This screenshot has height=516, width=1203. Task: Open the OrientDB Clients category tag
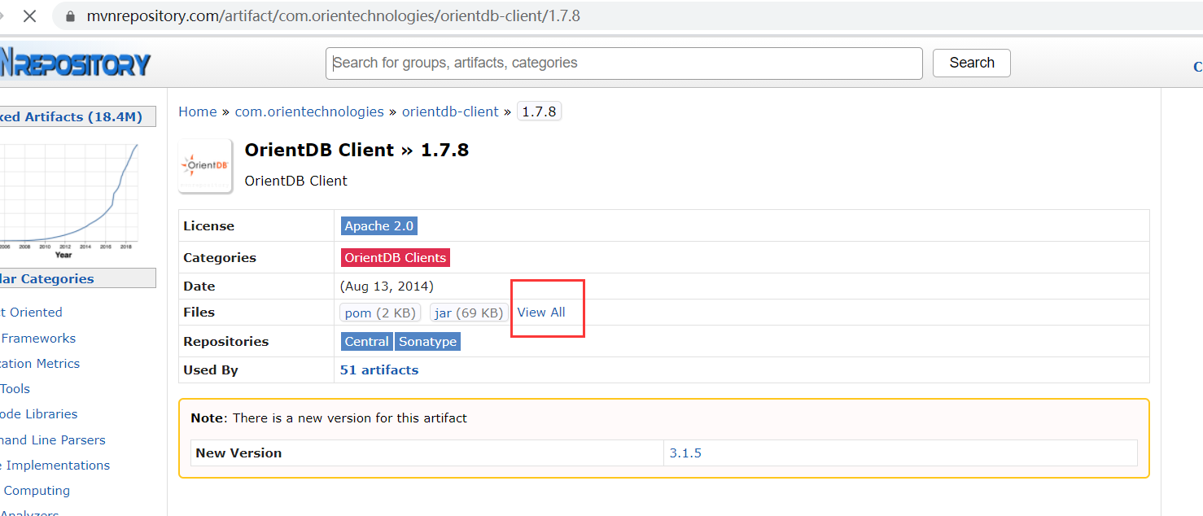[x=396, y=258]
